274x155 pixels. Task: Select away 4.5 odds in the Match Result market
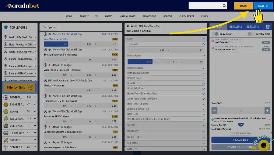[192, 62]
